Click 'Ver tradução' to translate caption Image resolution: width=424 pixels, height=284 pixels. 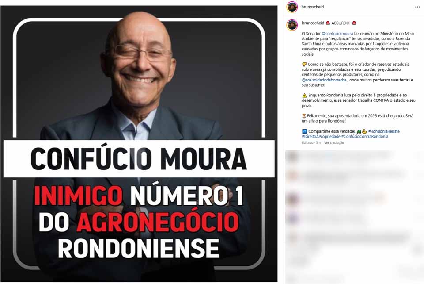[334, 143]
